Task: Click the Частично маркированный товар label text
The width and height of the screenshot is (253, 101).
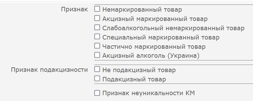Action: [x=154, y=47]
